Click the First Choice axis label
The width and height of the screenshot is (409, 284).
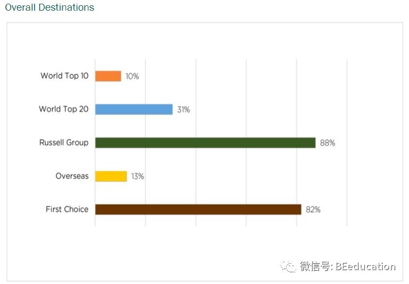(x=67, y=209)
